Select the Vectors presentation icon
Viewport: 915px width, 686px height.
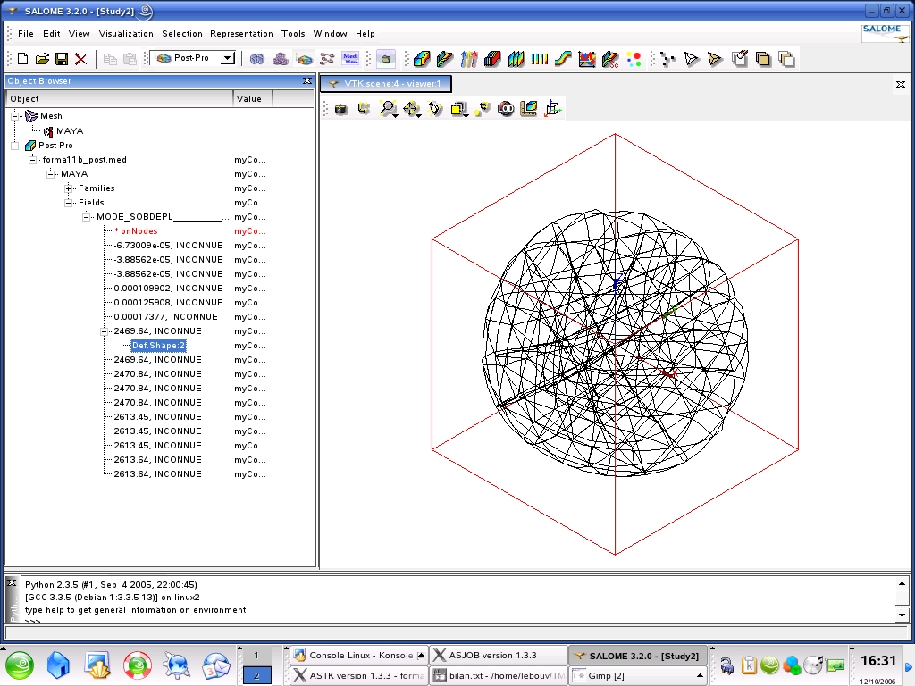[x=469, y=59]
